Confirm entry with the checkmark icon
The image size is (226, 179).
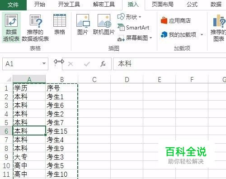coord(87,64)
